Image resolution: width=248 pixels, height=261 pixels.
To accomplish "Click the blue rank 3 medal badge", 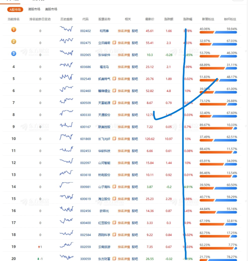I will (x=14, y=53).
